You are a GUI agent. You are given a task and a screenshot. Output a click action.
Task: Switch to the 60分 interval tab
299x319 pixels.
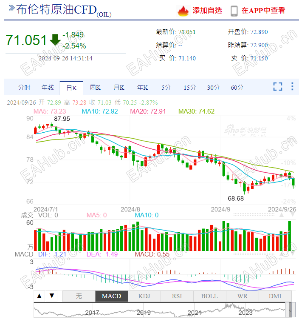click(237, 88)
